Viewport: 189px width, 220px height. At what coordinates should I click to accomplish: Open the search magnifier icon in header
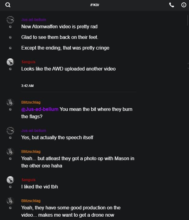(8, 5)
